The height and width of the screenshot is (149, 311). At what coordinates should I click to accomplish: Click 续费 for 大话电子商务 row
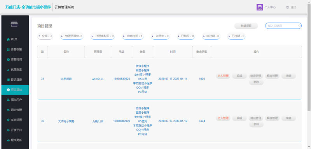(288, 118)
